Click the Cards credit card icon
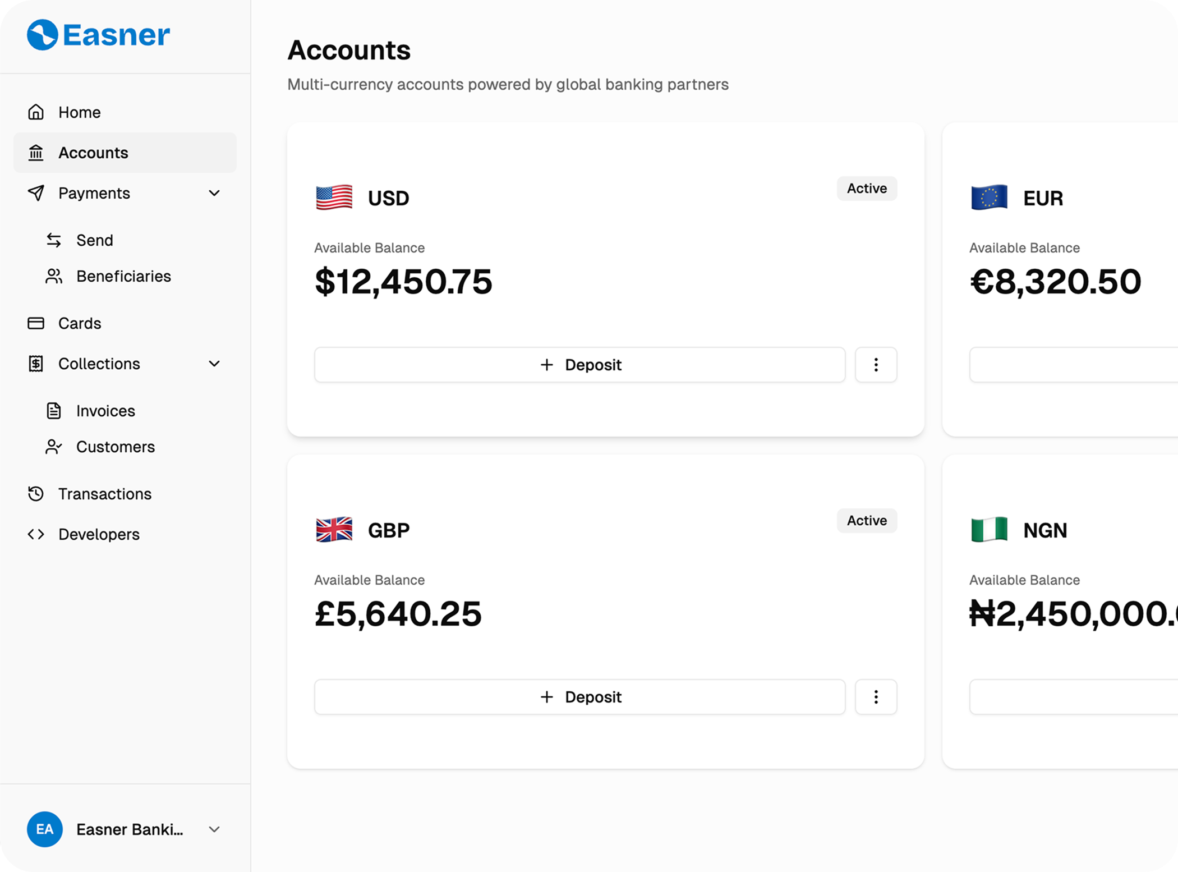The height and width of the screenshot is (872, 1178). (x=36, y=323)
